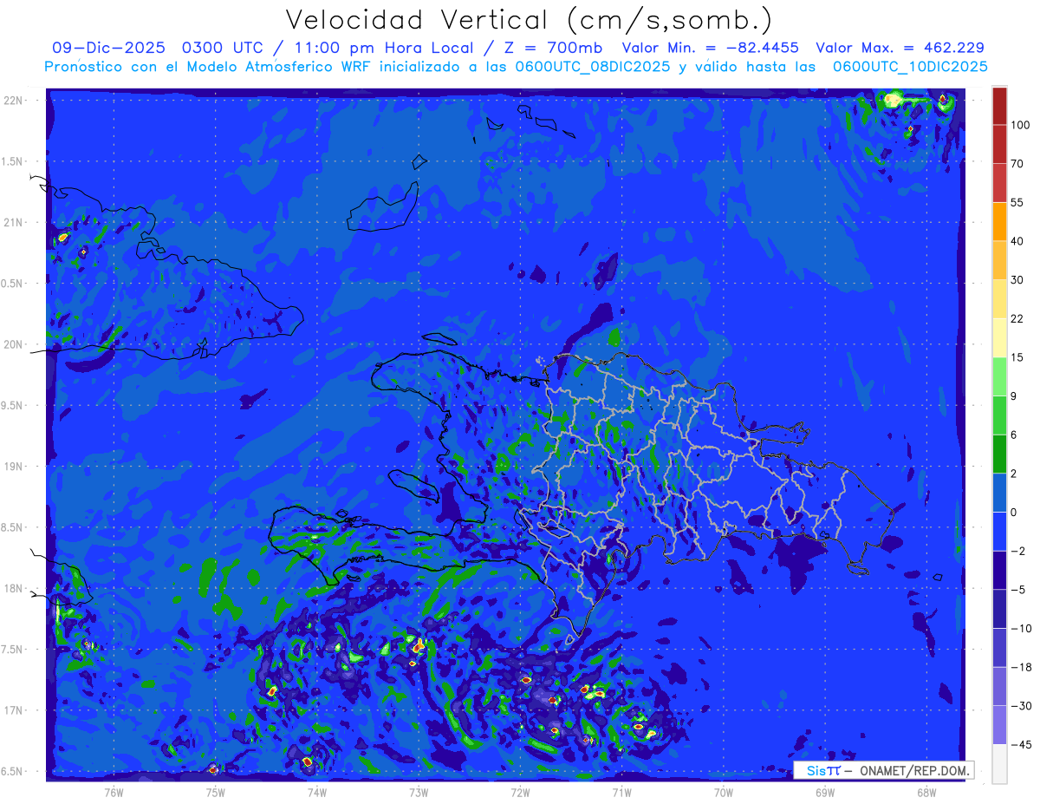Viewport: 1040px width, 804px height.
Task: Click the "69W" longitude label
Action: [825, 792]
